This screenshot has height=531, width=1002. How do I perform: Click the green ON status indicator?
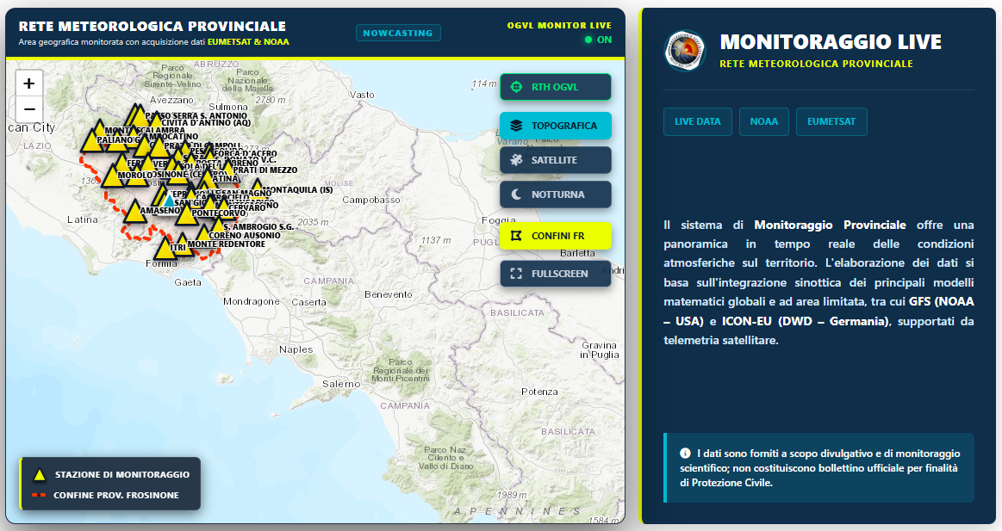pos(598,40)
